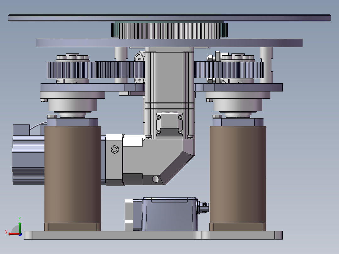Click the hex socket screw on the gearbox flange
Image resolution: width=339 pixels, height=254 pixels.
click(114, 149)
